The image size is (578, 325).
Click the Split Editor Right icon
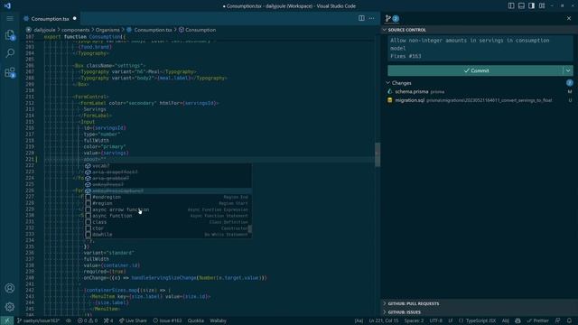coord(361,18)
